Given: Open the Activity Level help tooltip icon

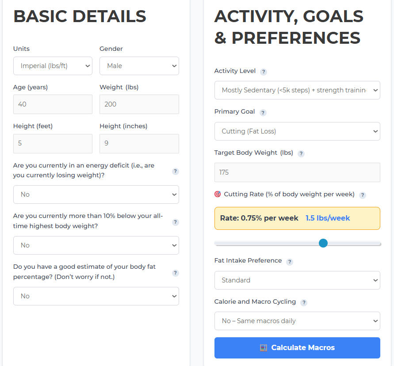Looking at the screenshot, I should (x=264, y=72).
